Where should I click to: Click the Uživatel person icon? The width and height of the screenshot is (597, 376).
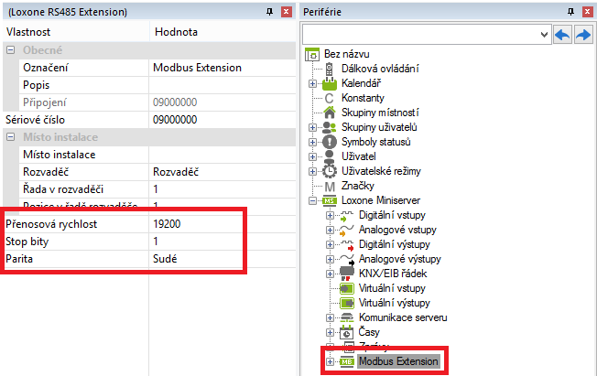(x=330, y=156)
